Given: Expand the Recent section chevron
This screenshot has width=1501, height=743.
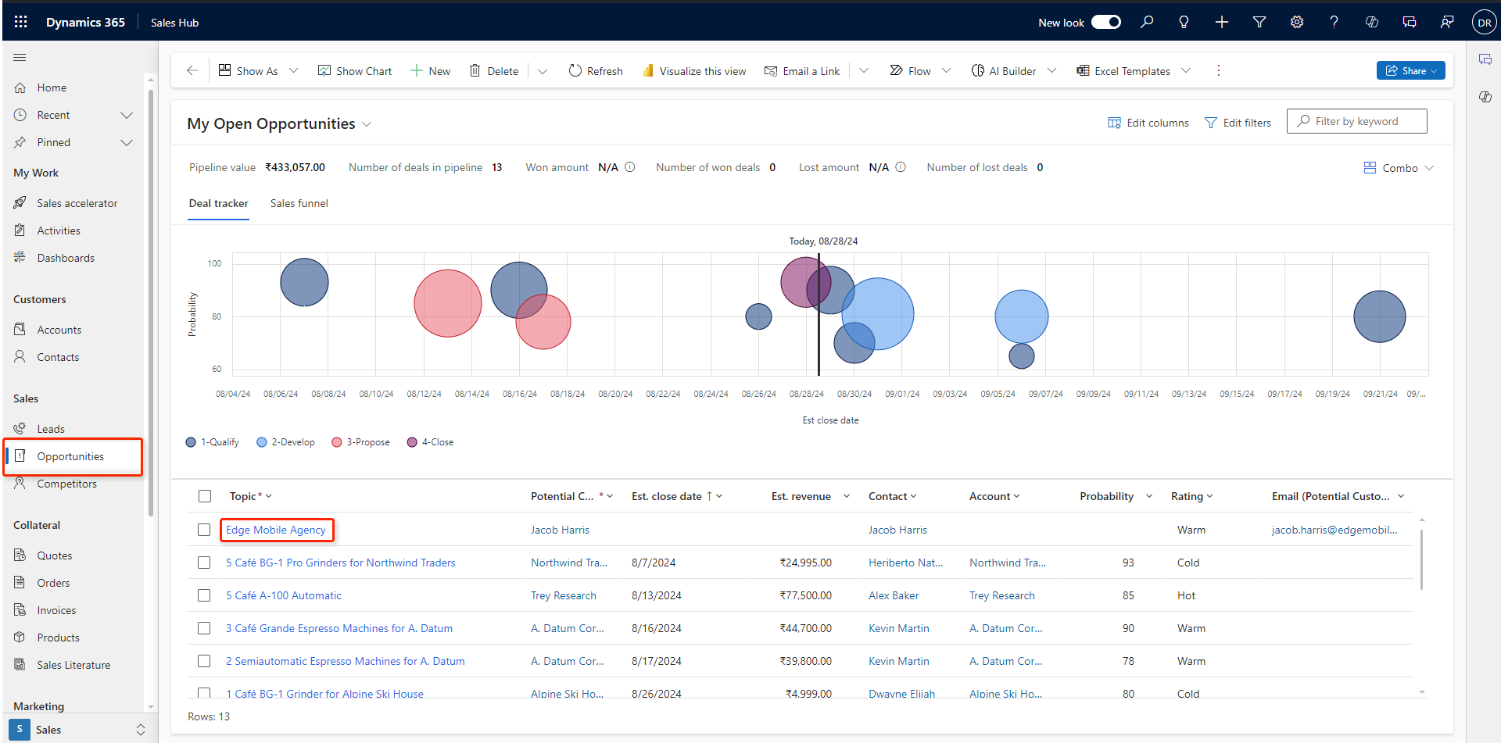Looking at the screenshot, I should (127, 115).
